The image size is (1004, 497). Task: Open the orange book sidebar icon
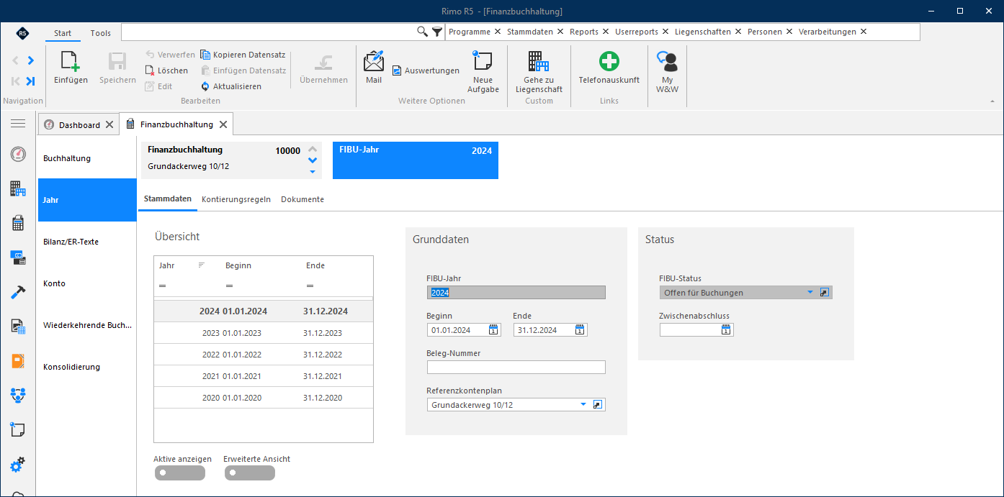18,361
